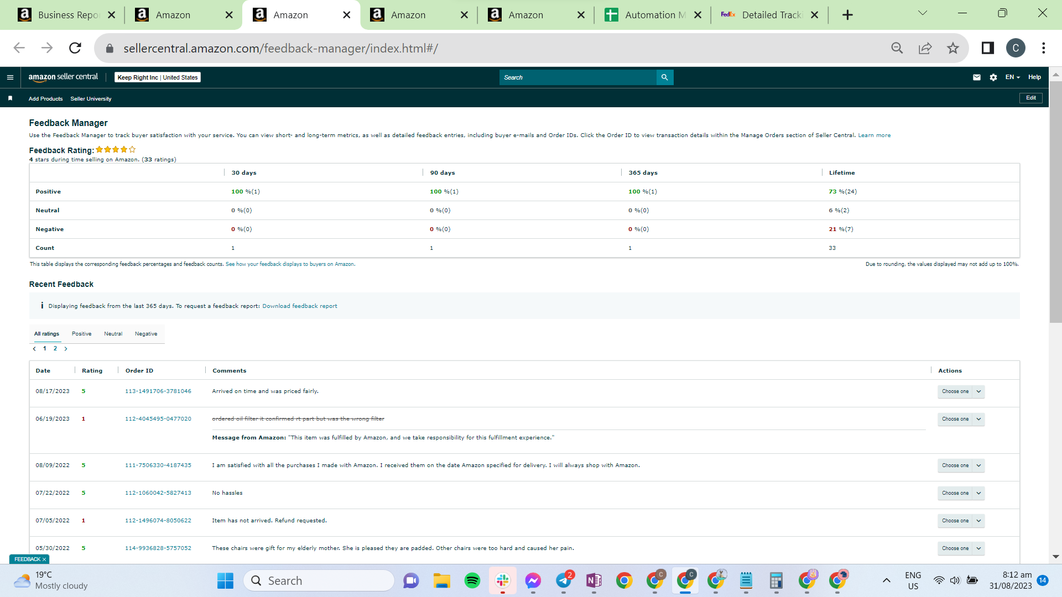Click the Add Products link

(x=45, y=99)
